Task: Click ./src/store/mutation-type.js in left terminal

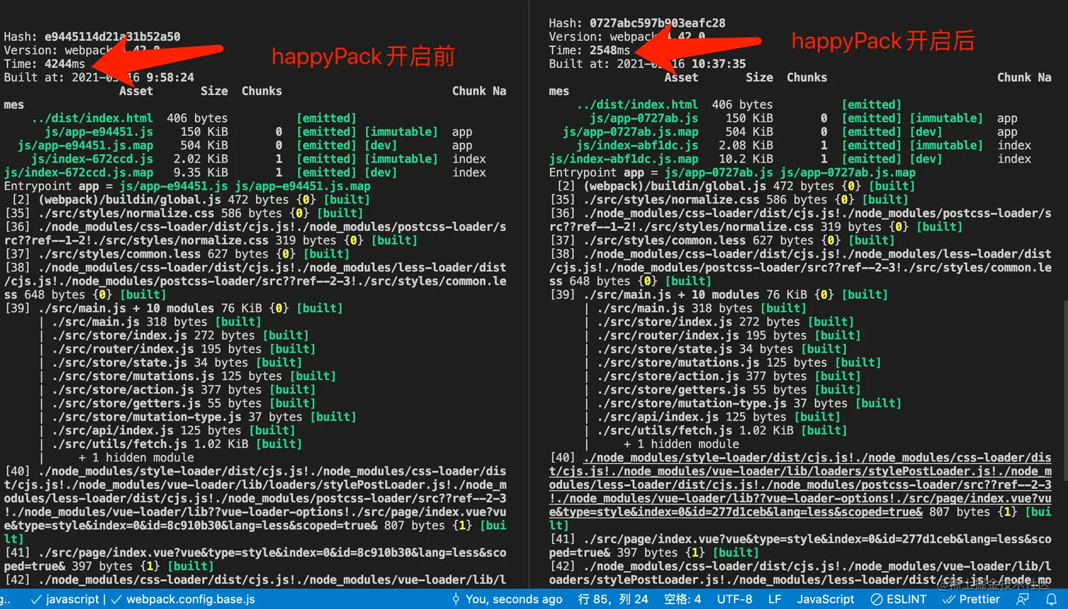Action: coord(146,417)
